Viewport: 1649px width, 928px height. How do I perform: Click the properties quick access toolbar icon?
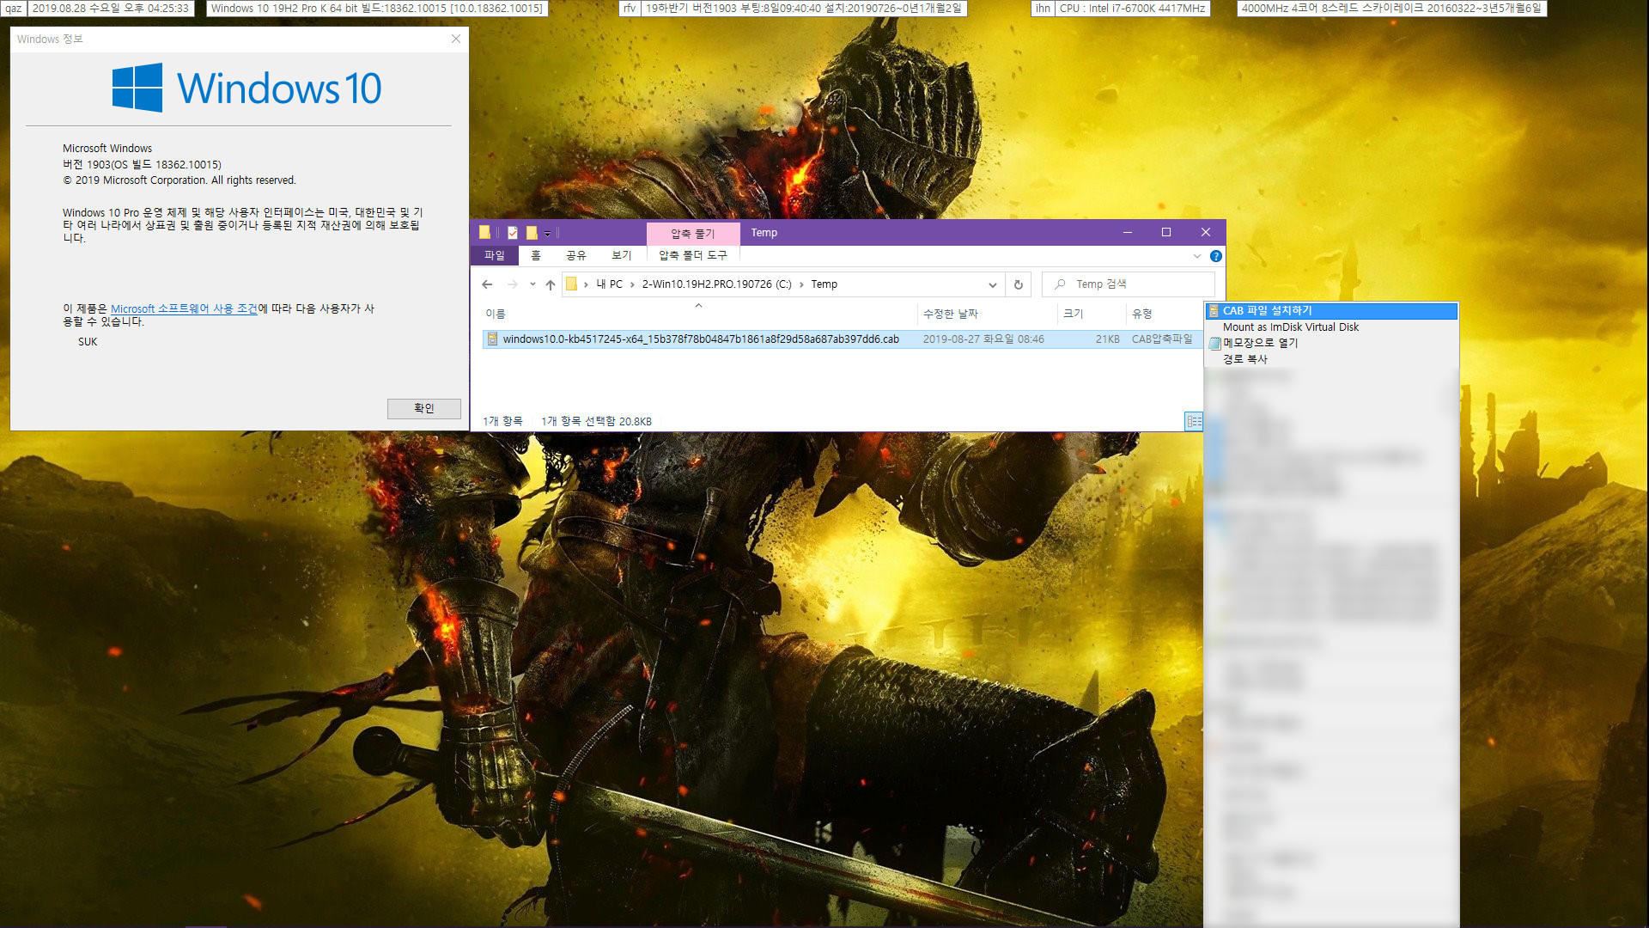[513, 233]
